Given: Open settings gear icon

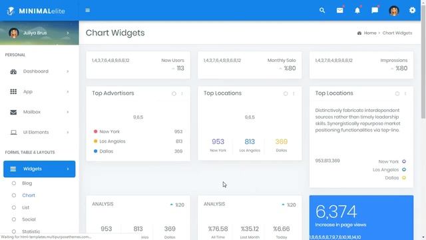Looking at the screenshot, I should click(x=412, y=11).
